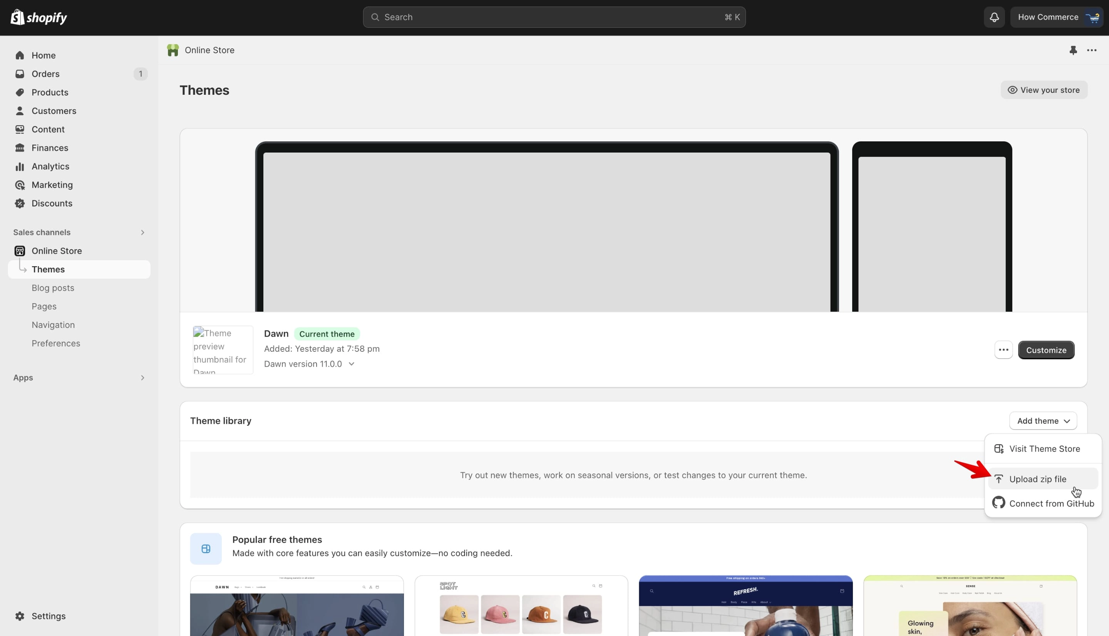
Task: Click the Online Store header title
Action: pyautogui.click(x=209, y=50)
